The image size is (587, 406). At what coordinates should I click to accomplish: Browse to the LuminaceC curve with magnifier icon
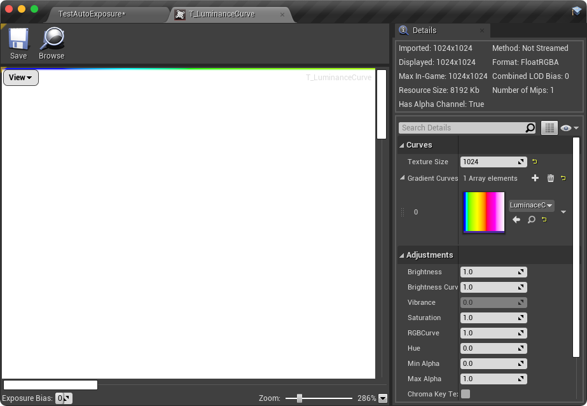click(x=531, y=219)
